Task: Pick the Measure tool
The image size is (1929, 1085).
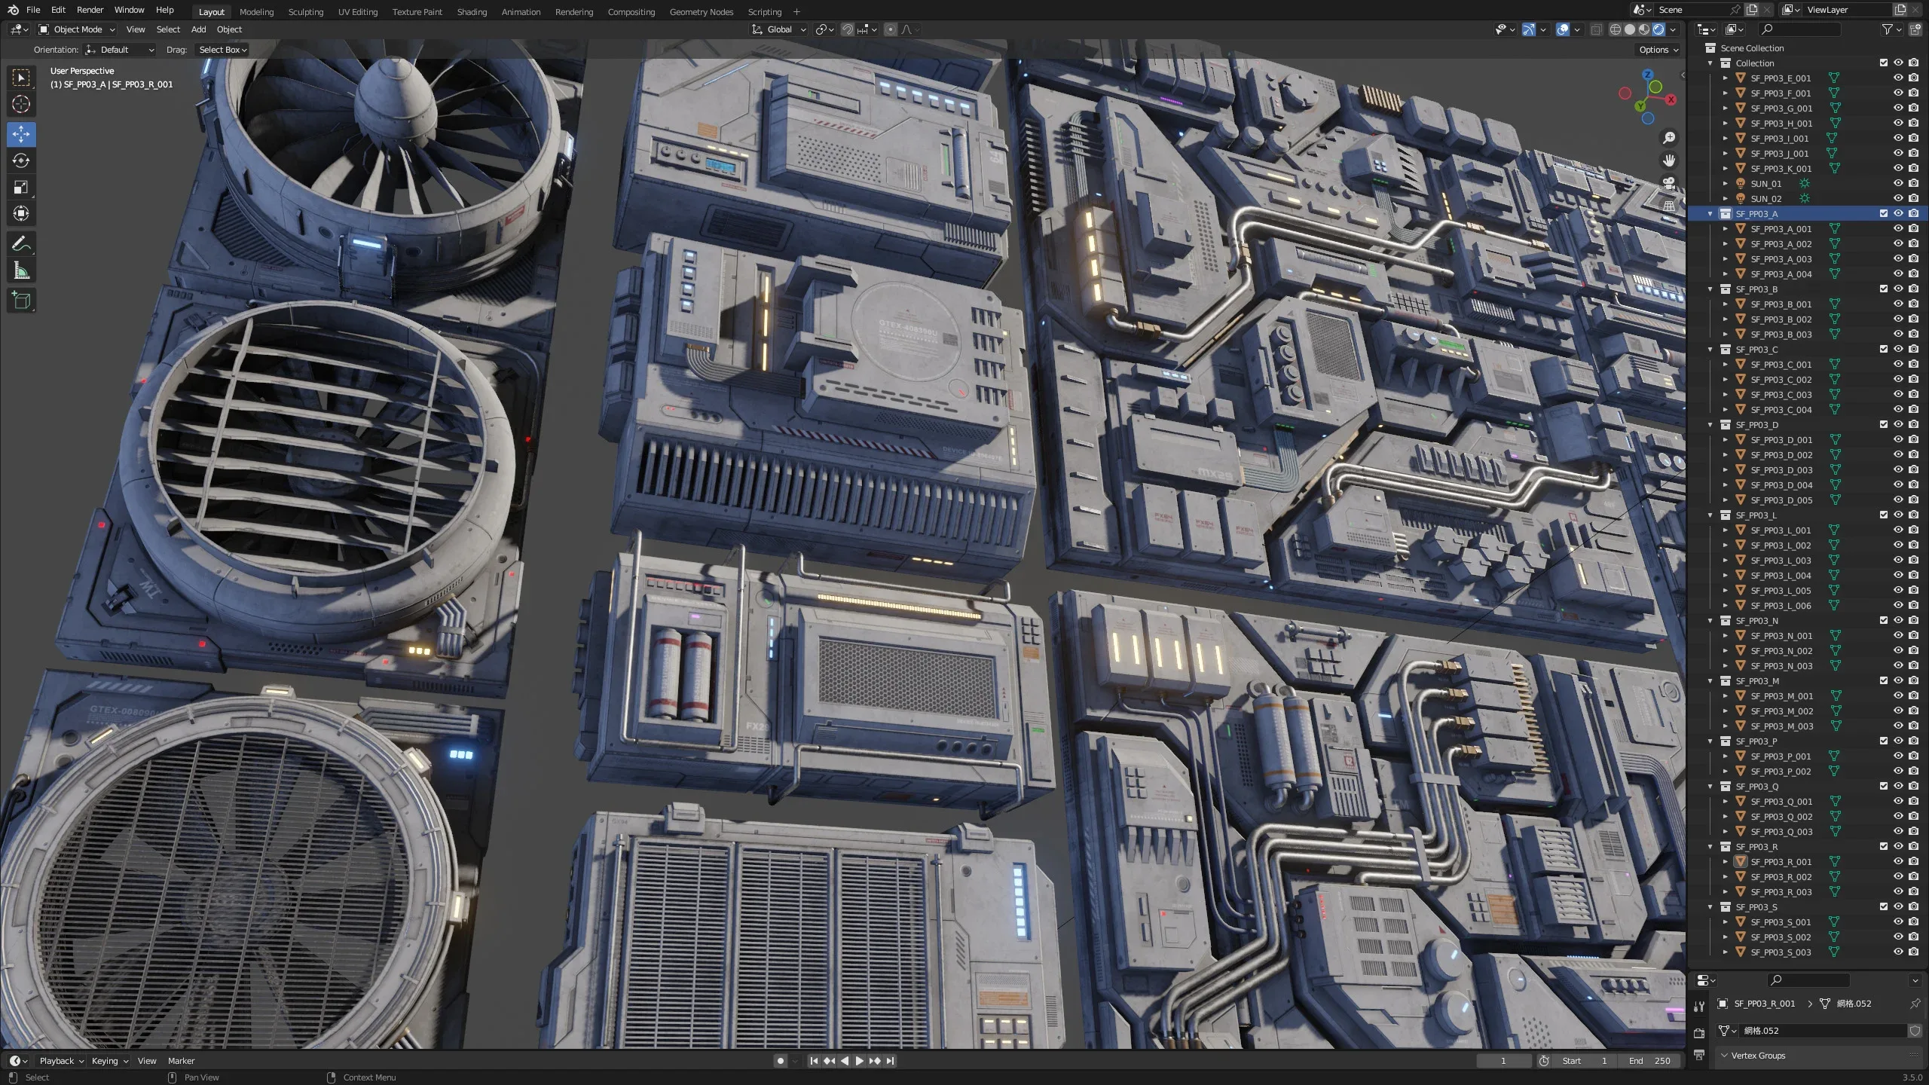Action: [21, 270]
